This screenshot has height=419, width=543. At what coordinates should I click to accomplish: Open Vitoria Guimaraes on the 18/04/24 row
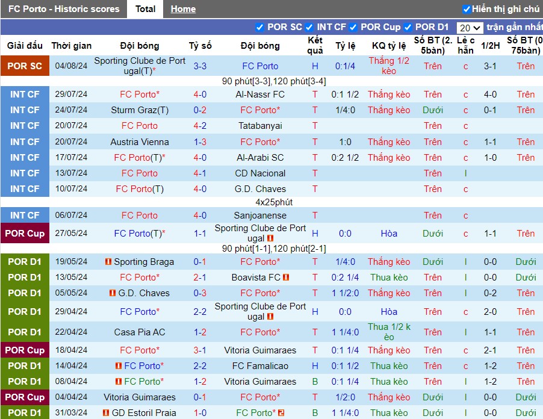tap(260, 350)
